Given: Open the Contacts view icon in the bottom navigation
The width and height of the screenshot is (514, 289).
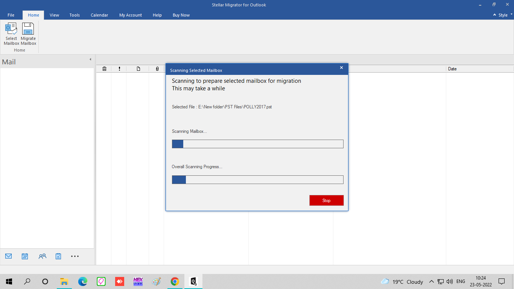Looking at the screenshot, I should tap(43, 256).
